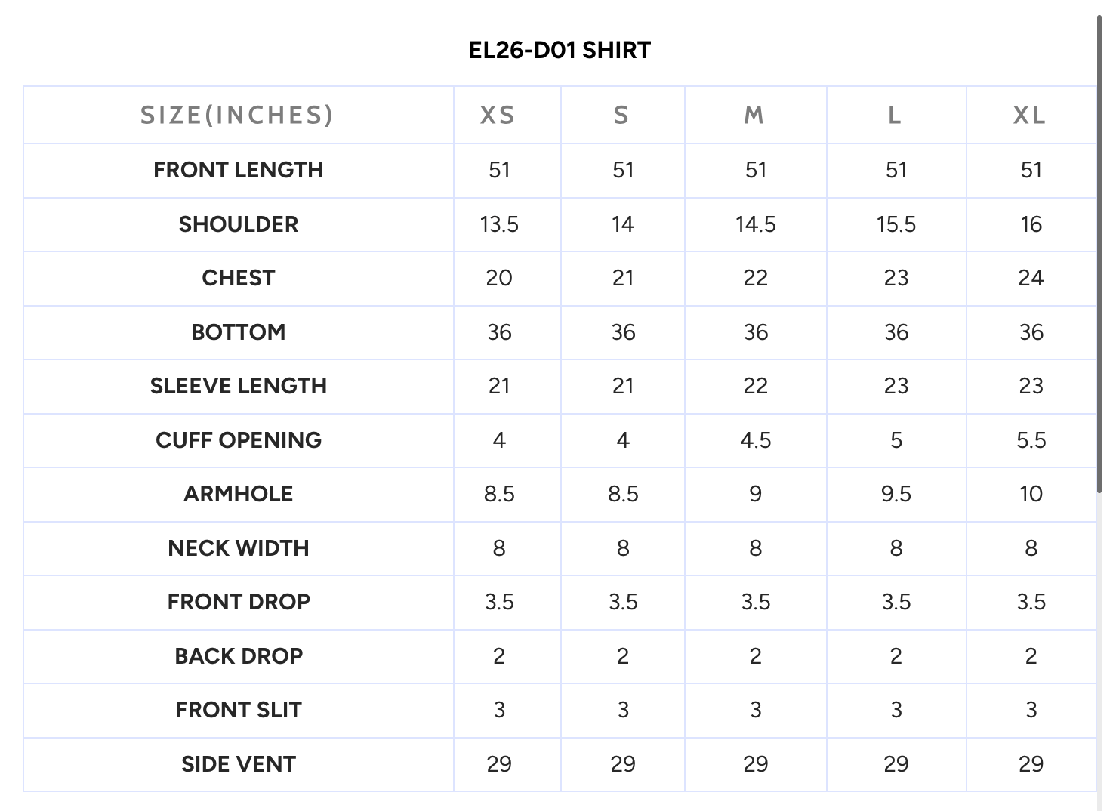Click the CHEST row label
The height and width of the screenshot is (811, 1113).
[238, 278]
